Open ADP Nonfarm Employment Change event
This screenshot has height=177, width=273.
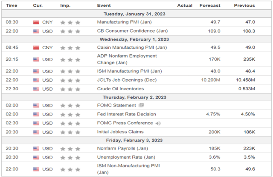pos(127,59)
